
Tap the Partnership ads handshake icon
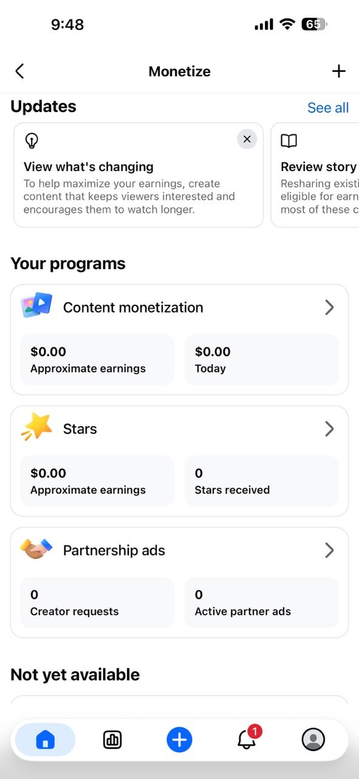point(36,550)
